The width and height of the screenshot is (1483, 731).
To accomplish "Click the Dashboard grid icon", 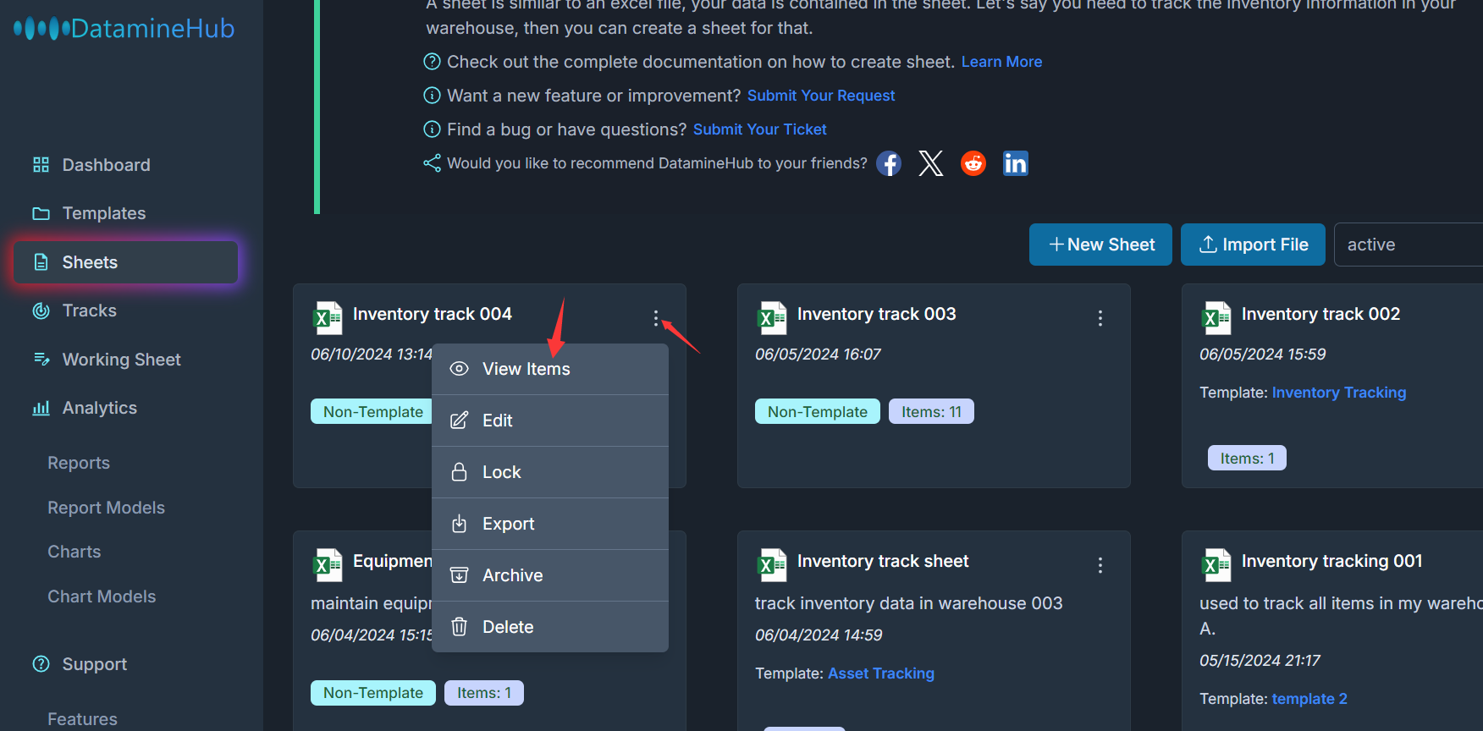I will click(x=41, y=165).
